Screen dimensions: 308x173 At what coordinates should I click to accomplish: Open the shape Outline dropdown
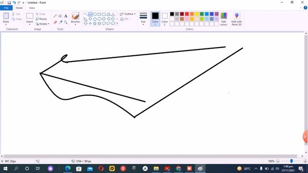[128, 14]
